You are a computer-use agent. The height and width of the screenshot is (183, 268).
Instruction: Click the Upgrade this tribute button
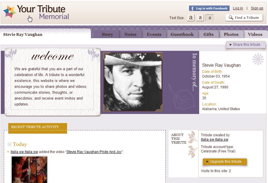click(225, 162)
